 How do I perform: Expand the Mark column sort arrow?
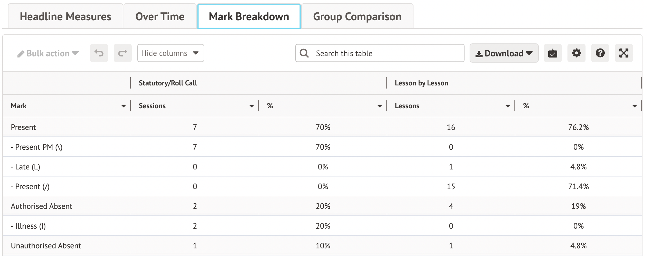[x=123, y=106]
